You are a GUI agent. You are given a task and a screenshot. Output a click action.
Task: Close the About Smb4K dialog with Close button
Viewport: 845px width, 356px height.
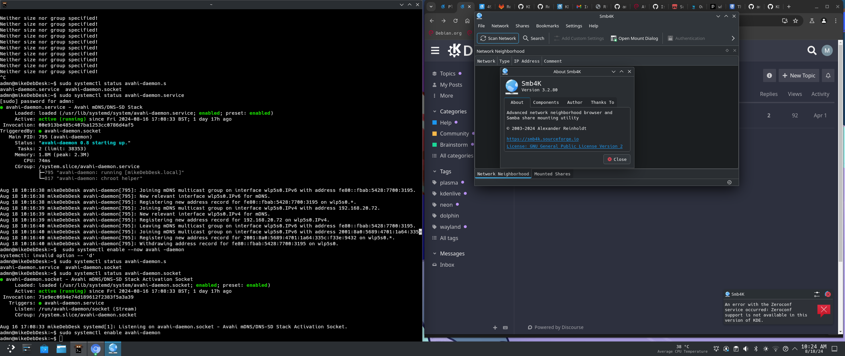pos(617,159)
